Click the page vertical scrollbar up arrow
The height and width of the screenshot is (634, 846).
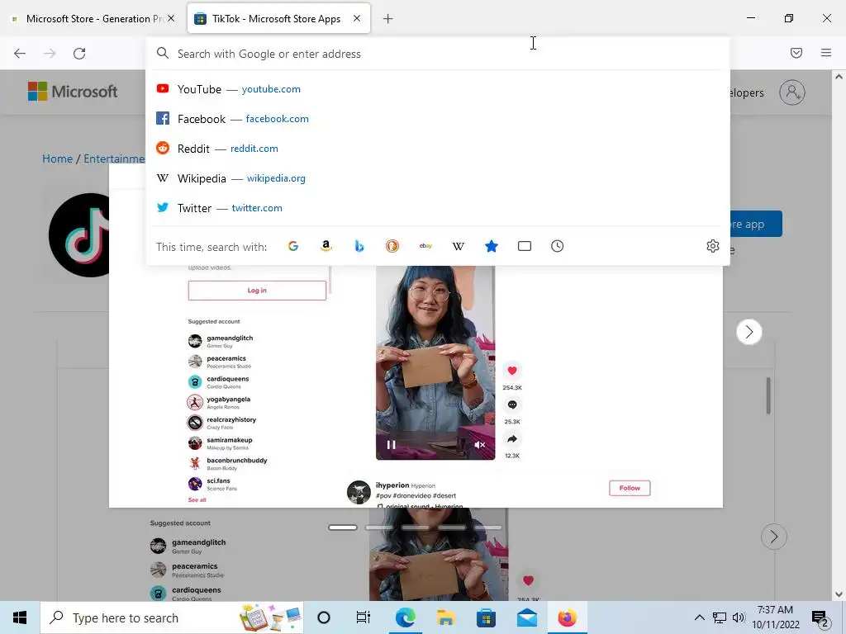coord(839,77)
